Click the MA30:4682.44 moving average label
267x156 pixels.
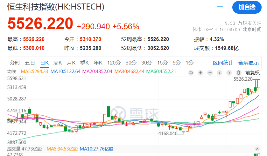click(x=129, y=71)
